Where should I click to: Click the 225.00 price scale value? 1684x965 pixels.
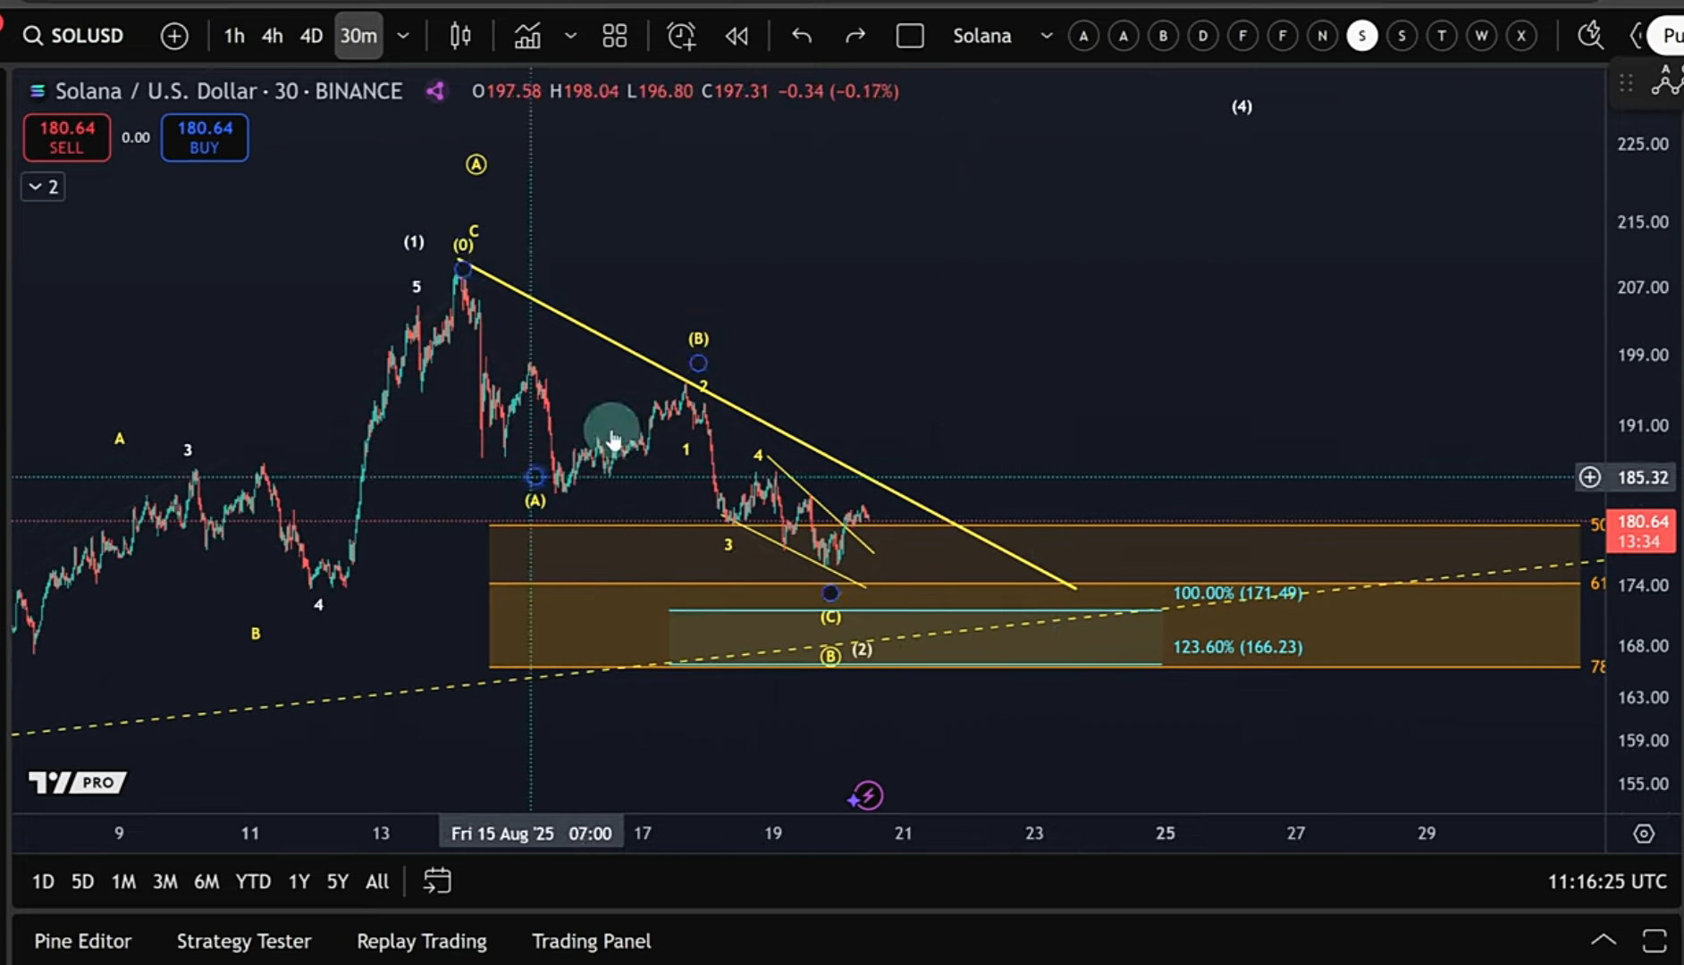(x=1643, y=144)
